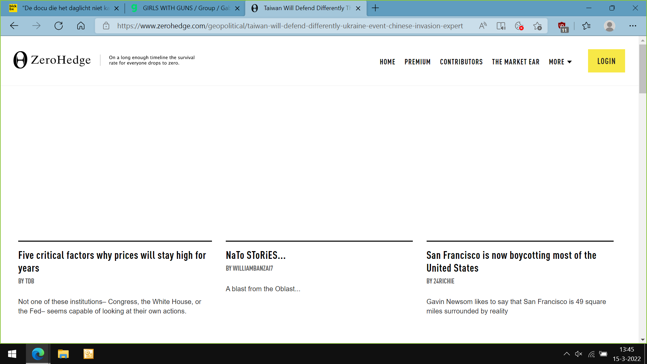Open Read Aloud icon in address bar
647x364 pixels.
tap(483, 26)
